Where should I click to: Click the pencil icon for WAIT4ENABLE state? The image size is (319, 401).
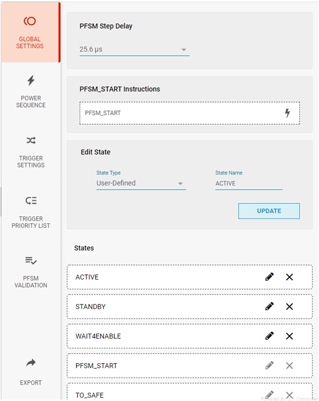[x=270, y=336]
